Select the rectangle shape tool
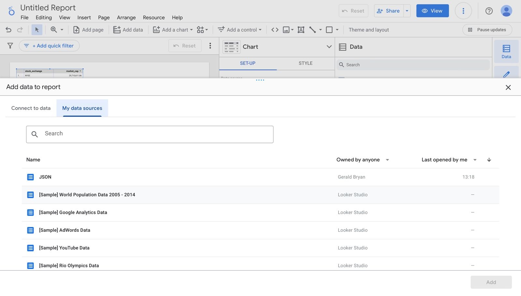 (329, 30)
